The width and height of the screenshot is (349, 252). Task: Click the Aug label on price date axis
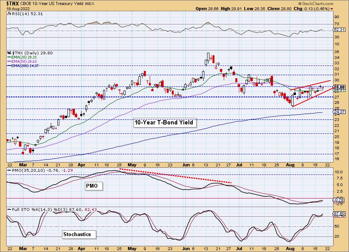[x=290, y=165]
